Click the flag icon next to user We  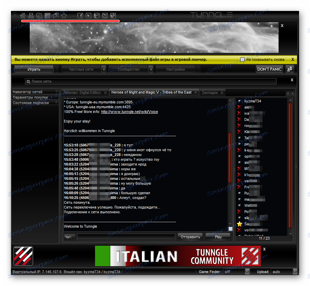point(240,205)
